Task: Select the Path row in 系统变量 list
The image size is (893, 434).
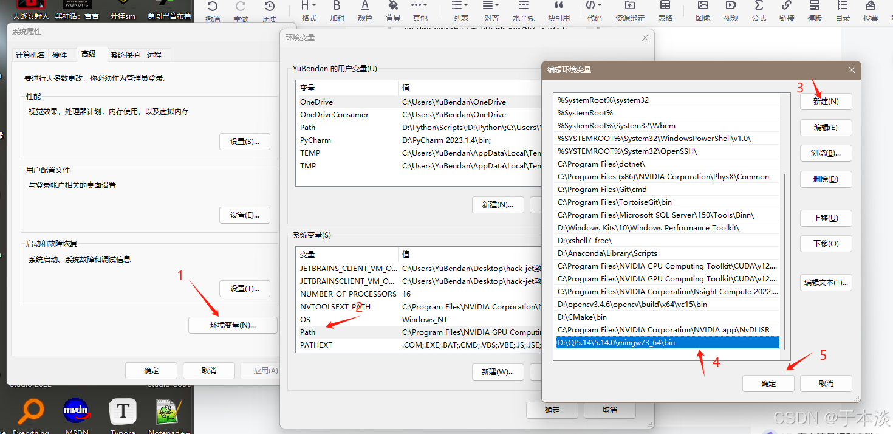Action: pos(419,332)
